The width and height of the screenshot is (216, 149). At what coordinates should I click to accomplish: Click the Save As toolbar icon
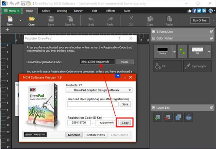pos(70,19)
